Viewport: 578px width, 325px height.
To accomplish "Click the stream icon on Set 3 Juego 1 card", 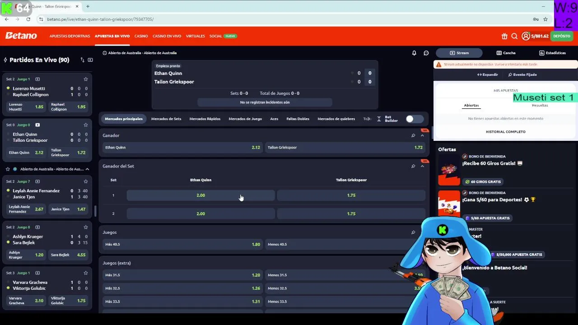I will (37, 273).
